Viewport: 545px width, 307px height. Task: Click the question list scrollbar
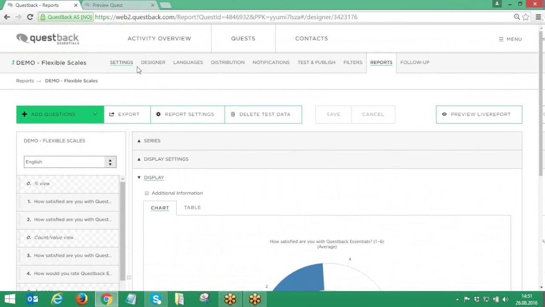click(x=123, y=230)
